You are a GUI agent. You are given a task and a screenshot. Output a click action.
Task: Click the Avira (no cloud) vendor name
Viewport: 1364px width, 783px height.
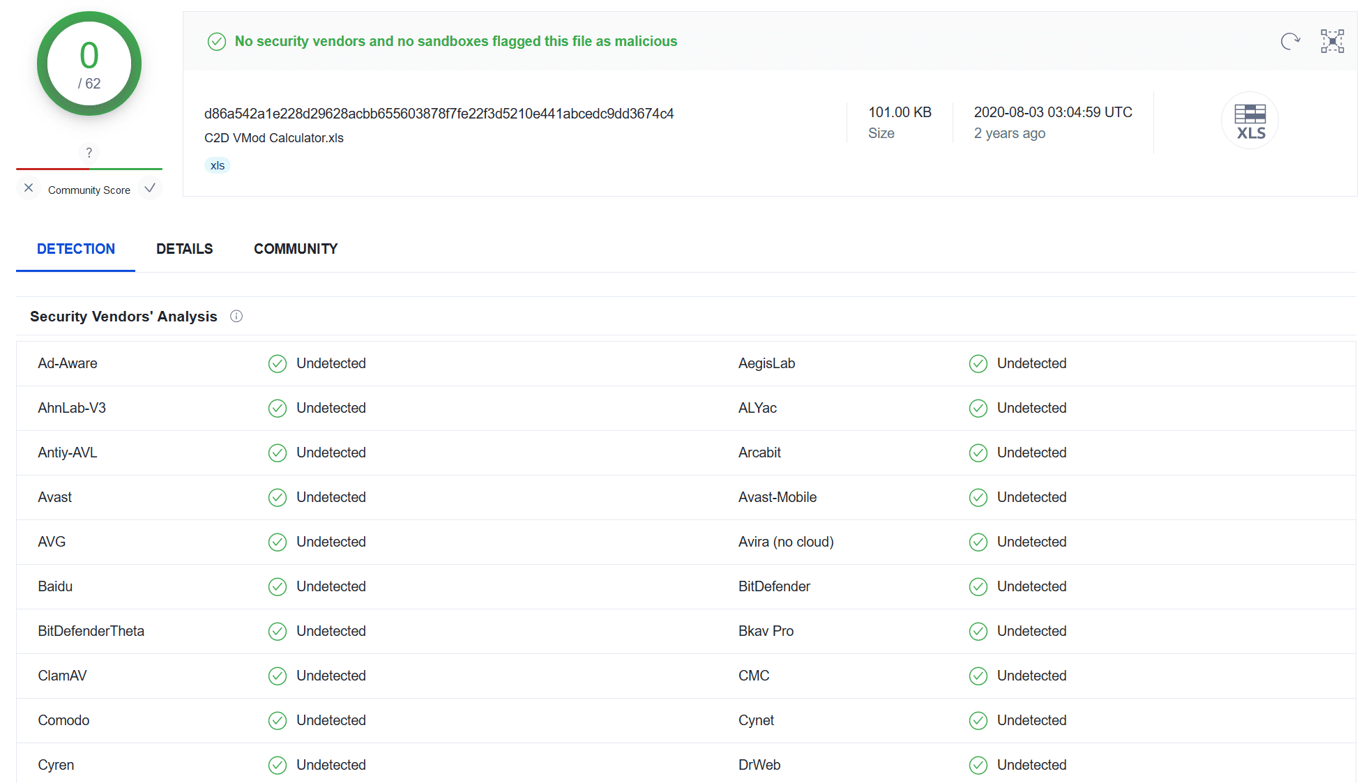786,542
